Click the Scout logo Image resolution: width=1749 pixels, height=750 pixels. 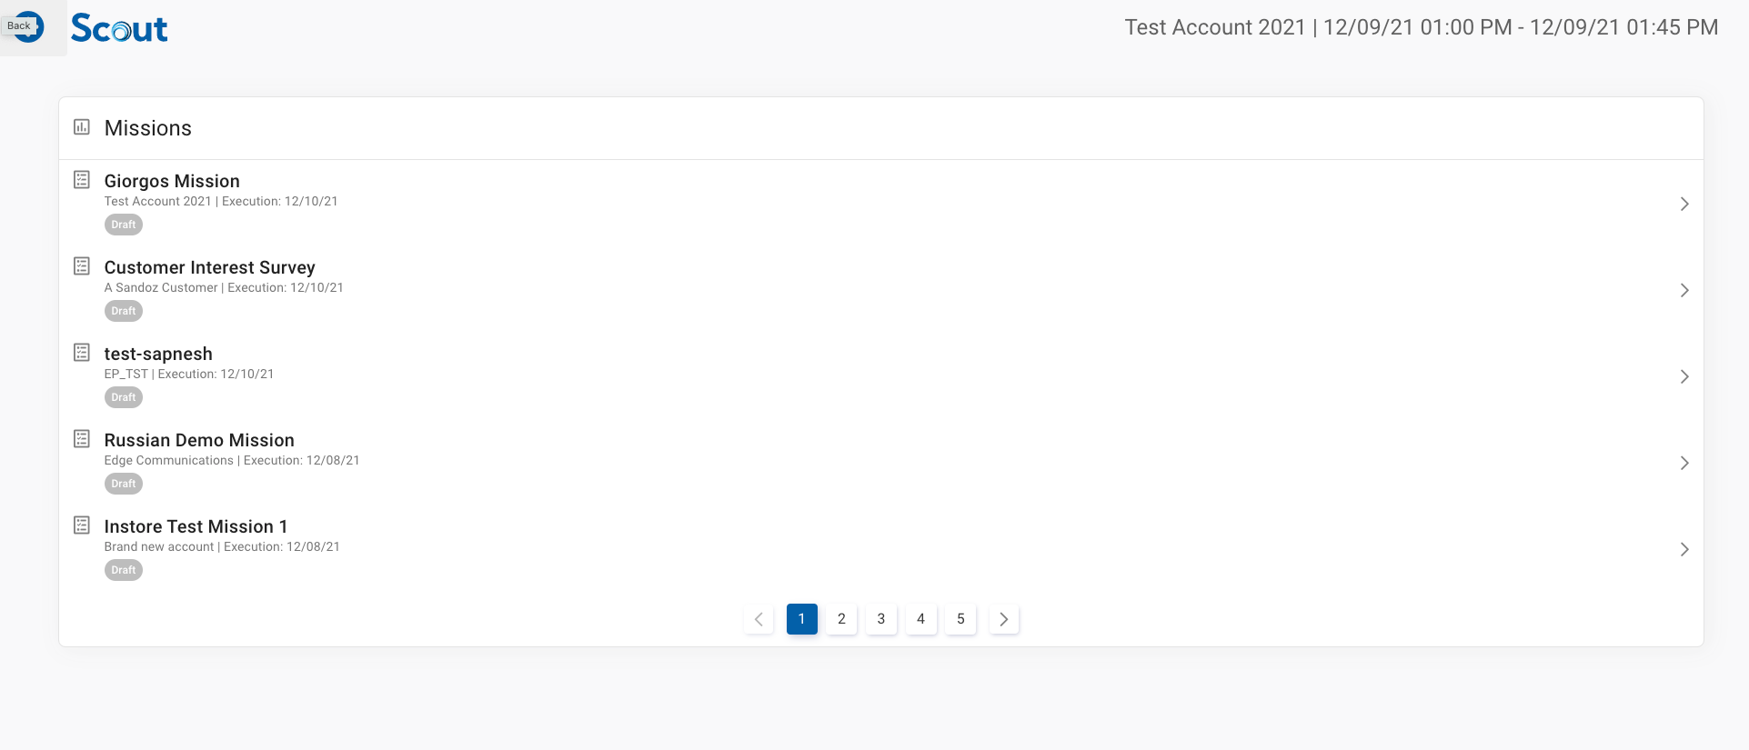coord(119,29)
